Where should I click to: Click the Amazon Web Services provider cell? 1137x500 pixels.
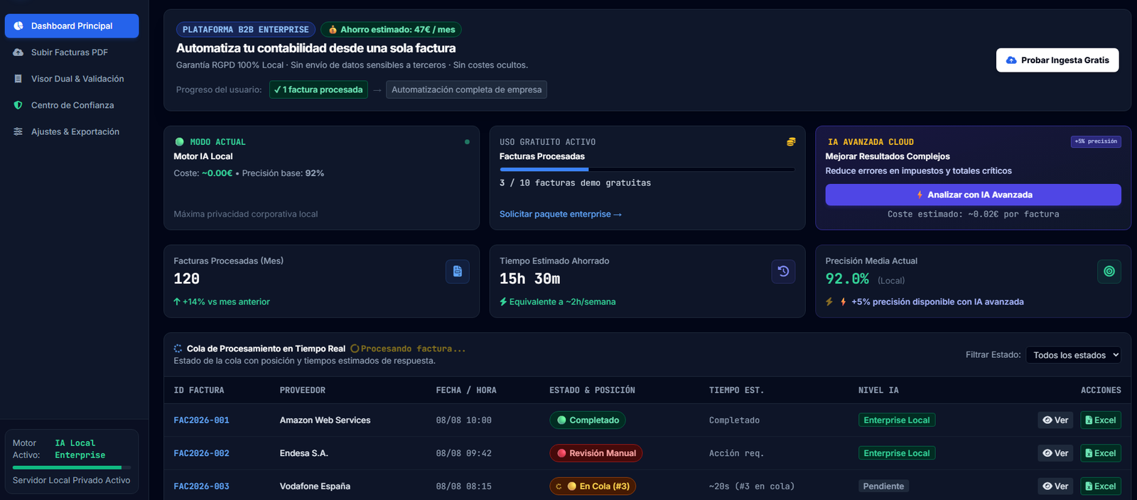pyautogui.click(x=325, y=420)
